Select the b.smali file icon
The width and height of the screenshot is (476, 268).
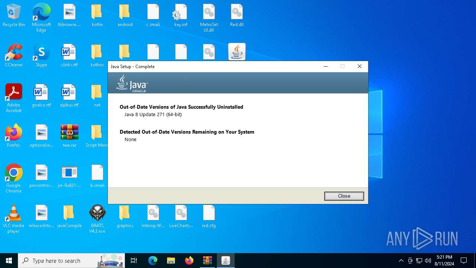(97, 176)
